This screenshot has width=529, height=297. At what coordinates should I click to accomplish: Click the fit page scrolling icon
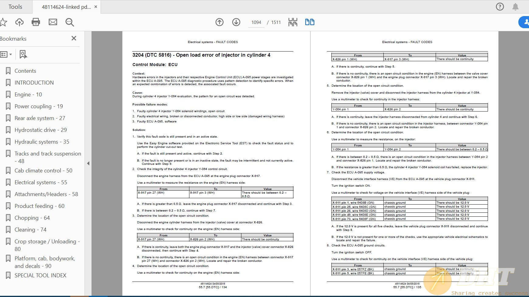[x=293, y=22]
